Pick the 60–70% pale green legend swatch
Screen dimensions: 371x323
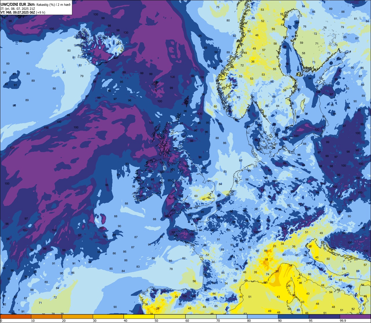tap(201, 316)
